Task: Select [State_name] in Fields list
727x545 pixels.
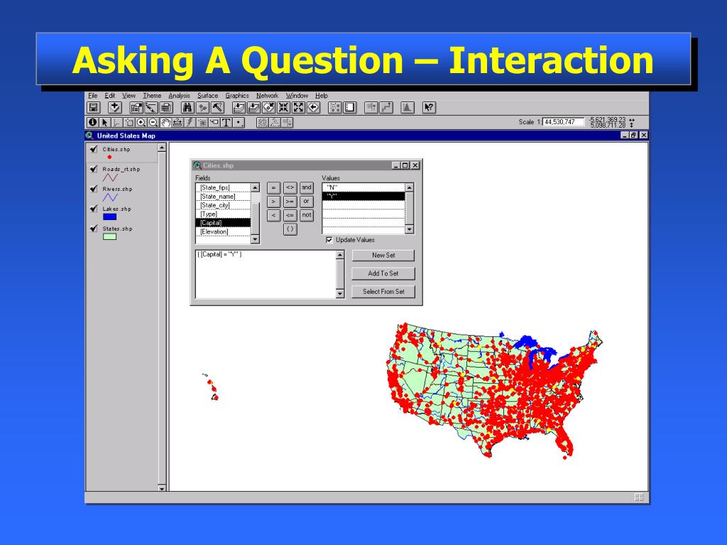Action: 223,197
